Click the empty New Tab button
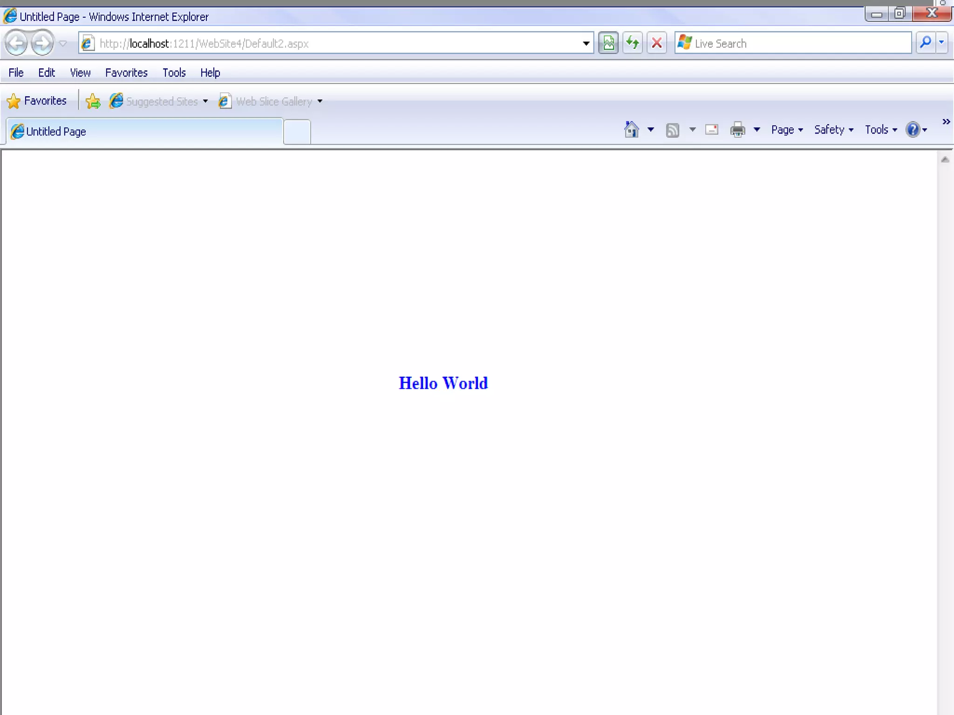954x715 pixels. [297, 132]
